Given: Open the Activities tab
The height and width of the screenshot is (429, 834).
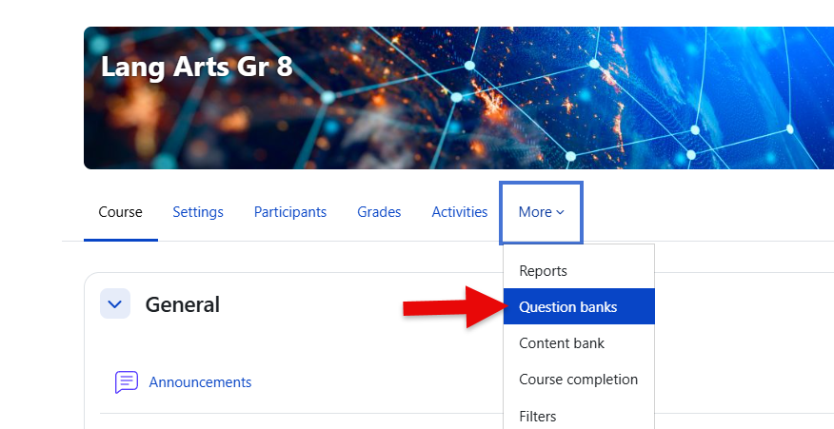Looking at the screenshot, I should point(460,212).
